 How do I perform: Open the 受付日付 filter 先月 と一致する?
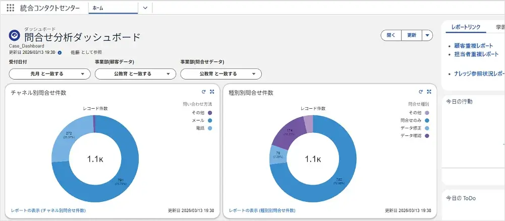(x=49, y=74)
